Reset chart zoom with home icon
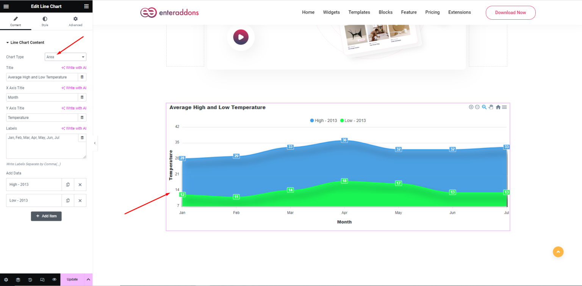 498,107
